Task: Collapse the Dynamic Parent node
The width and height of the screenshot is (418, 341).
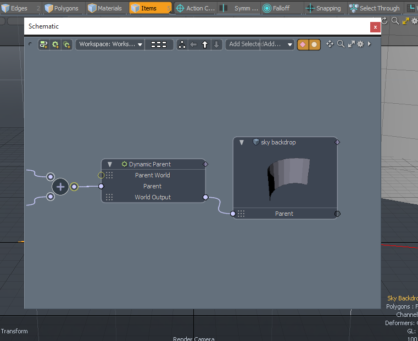Action: coord(109,164)
